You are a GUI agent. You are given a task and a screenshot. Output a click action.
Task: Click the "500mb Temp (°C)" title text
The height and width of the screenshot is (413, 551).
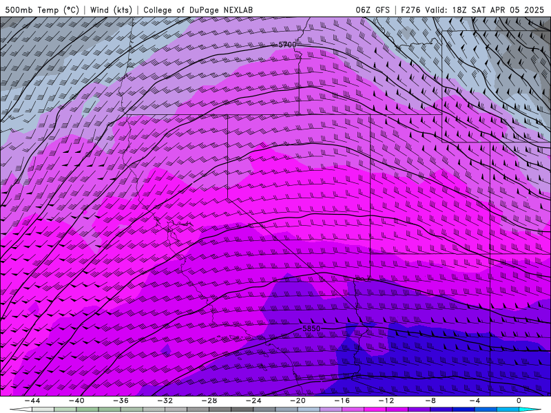(42, 10)
